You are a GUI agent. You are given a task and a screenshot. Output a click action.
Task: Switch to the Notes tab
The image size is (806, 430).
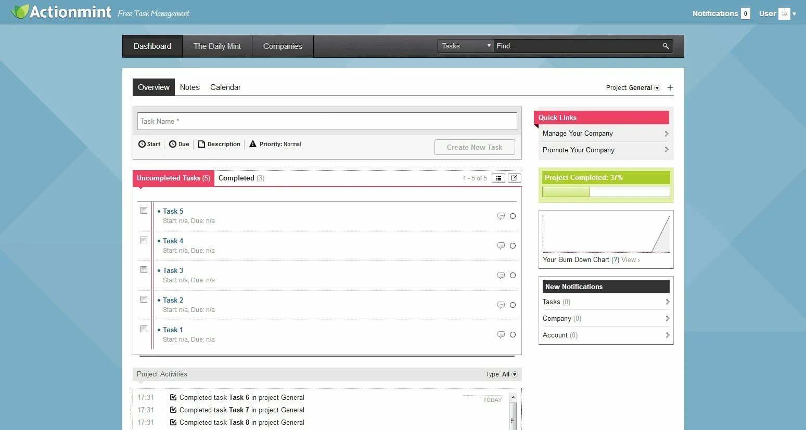190,87
